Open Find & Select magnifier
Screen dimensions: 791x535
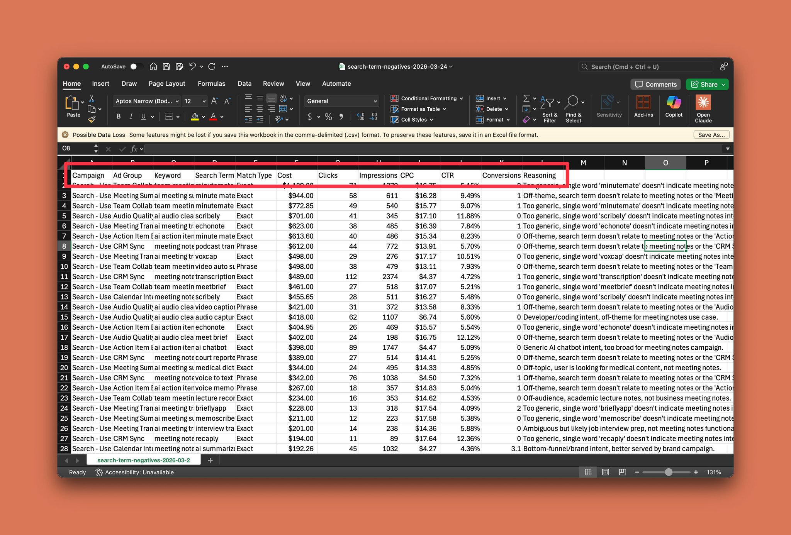(x=574, y=109)
